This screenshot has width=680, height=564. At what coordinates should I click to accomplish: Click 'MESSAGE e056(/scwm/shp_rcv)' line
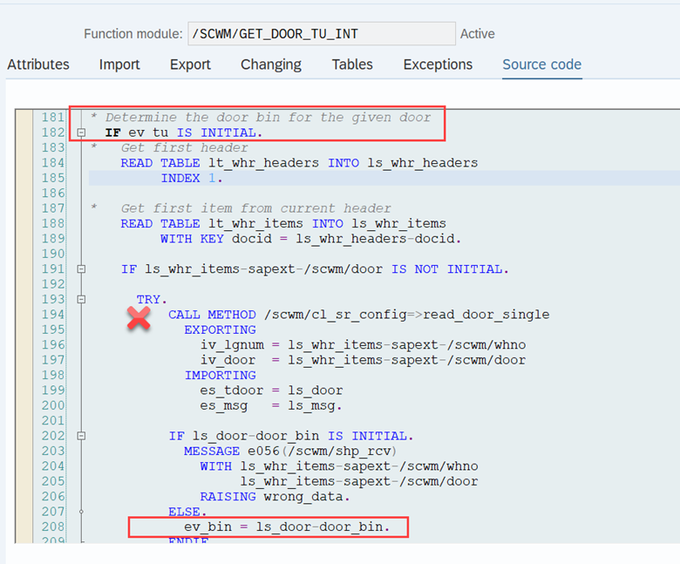pos(290,452)
